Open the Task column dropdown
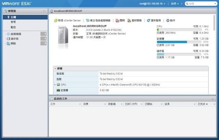Screen dimensions: 219x140 pyautogui.click(x=80, y=104)
